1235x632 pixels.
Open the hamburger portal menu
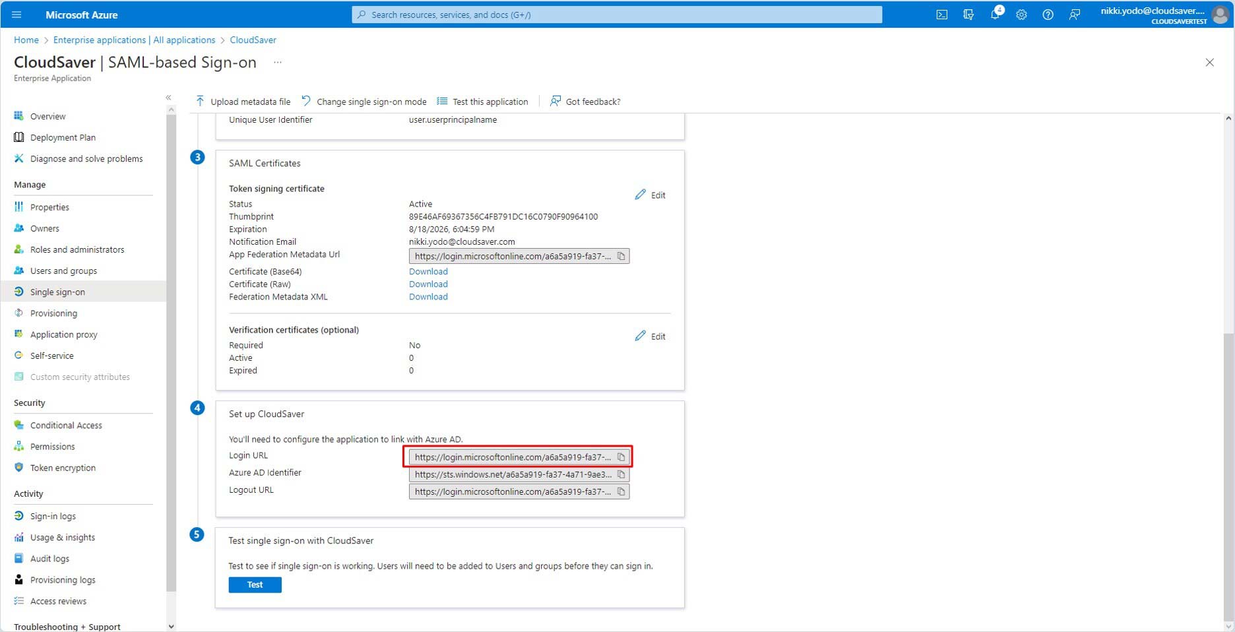pos(16,15)
